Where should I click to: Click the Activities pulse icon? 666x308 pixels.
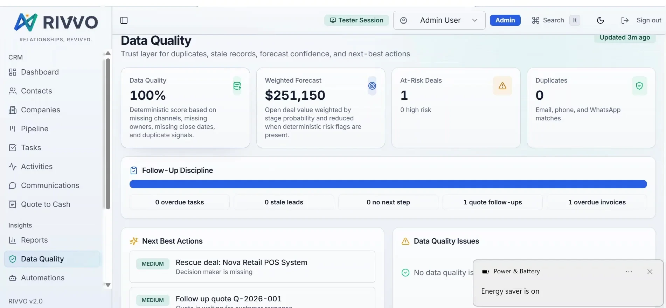click(13, 167)
